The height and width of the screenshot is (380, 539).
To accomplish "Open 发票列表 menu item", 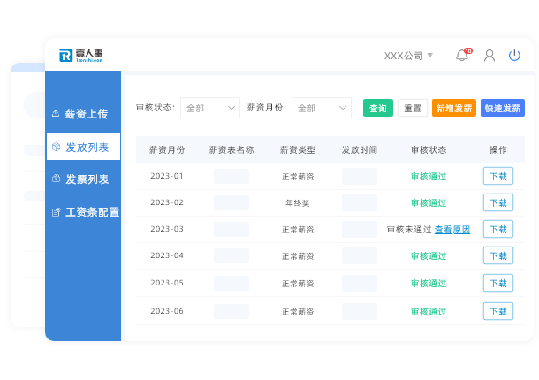I will 83,179.
